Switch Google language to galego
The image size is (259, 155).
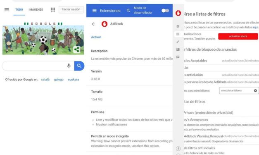tap(59, 80)
